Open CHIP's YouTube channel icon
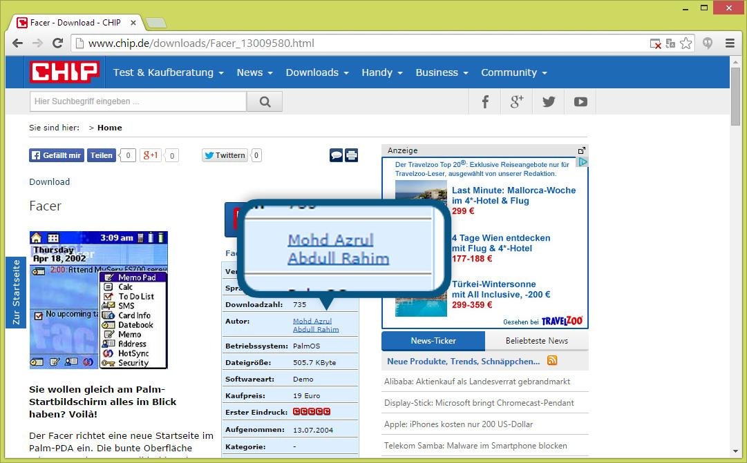Screen dimensions: 747x463 click(580, 101)
